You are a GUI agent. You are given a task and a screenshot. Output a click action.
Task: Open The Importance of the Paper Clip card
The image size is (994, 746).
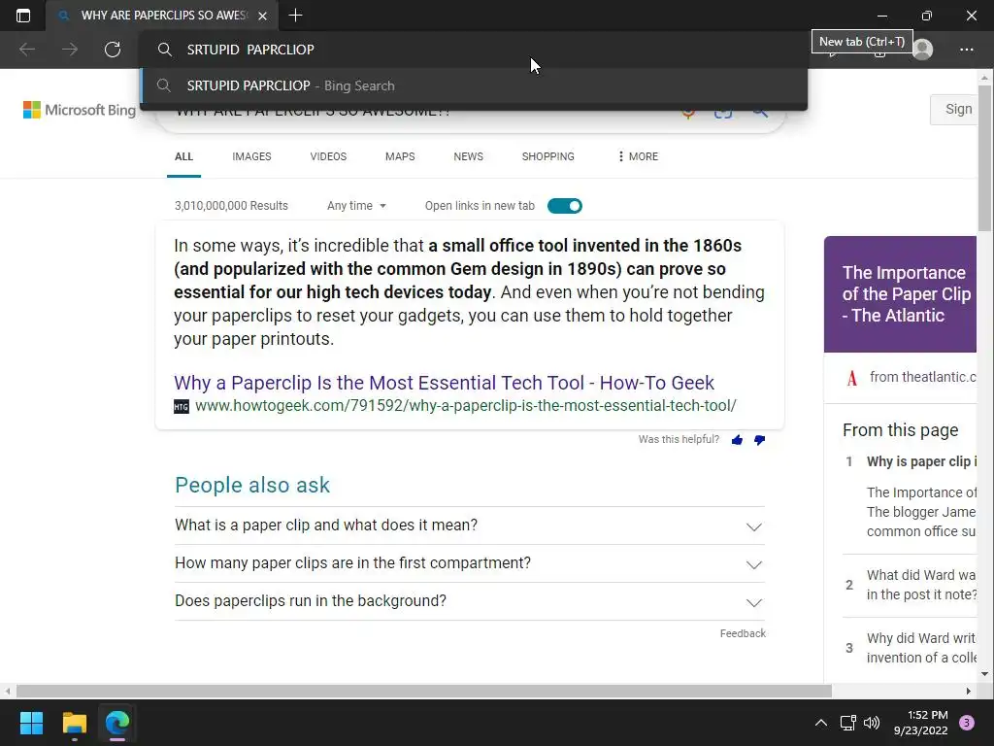pos(900,294)
